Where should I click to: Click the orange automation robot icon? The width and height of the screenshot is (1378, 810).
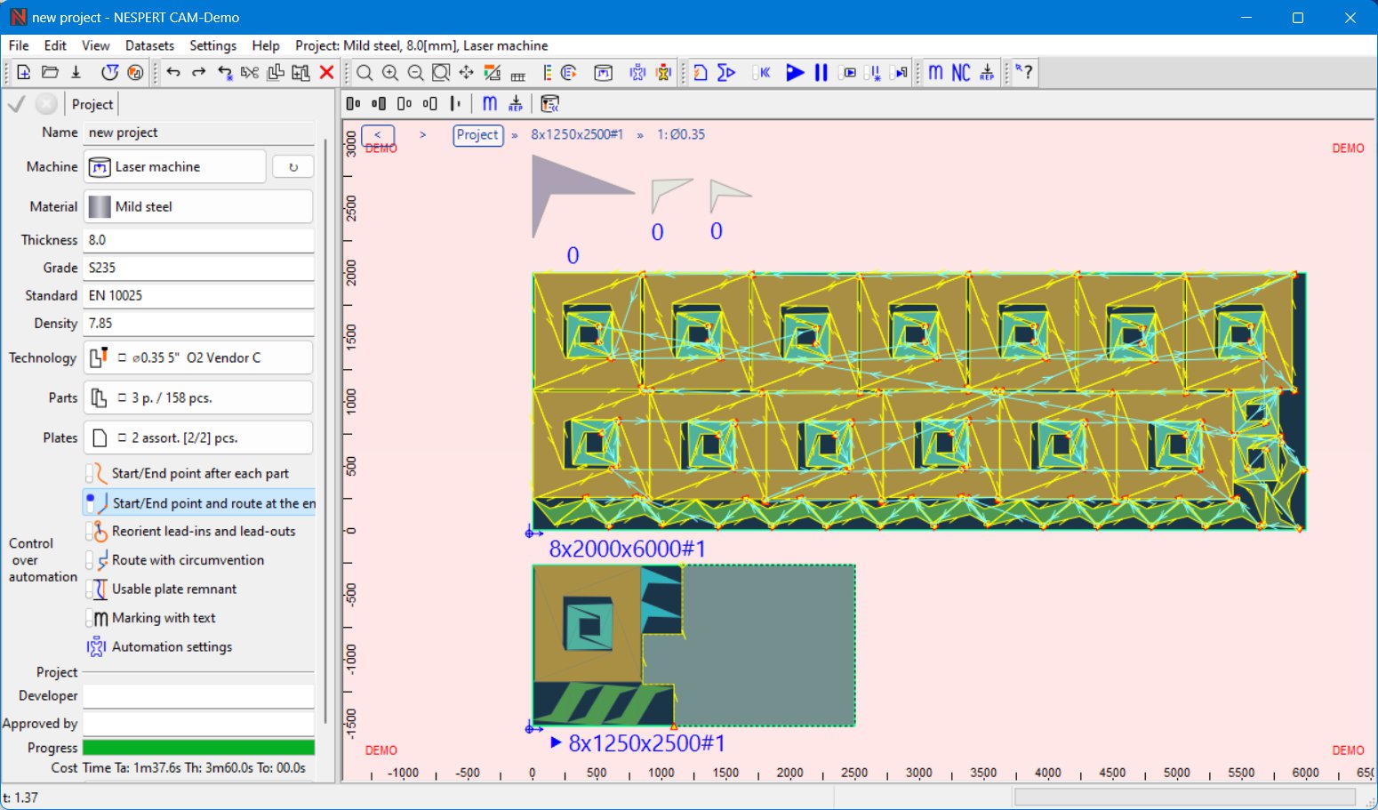pyautogui.click(x=663, y=73)
